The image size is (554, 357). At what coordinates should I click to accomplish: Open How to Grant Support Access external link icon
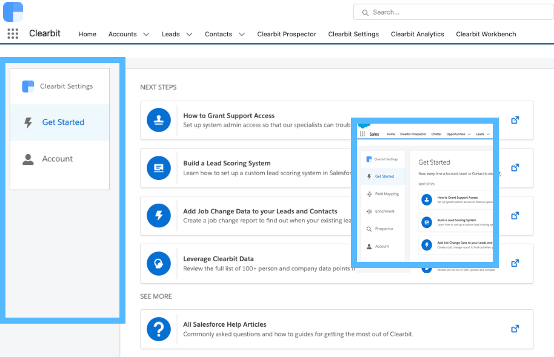(x=515, y=120)
